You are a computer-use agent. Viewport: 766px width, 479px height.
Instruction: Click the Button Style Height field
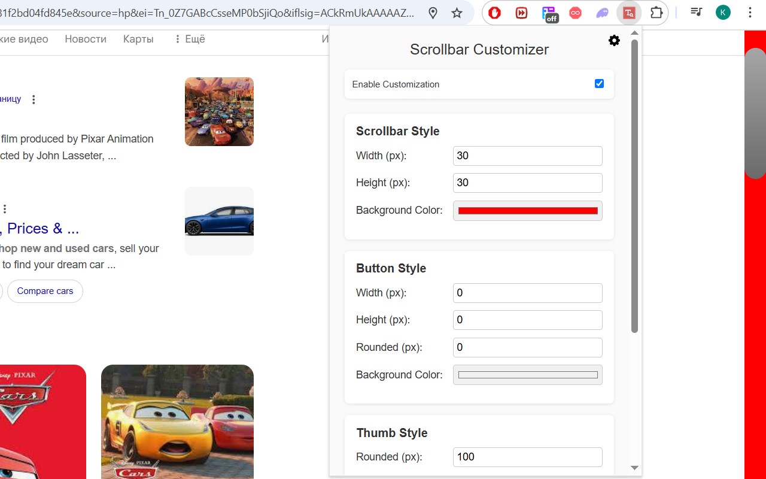coord(527,320)
